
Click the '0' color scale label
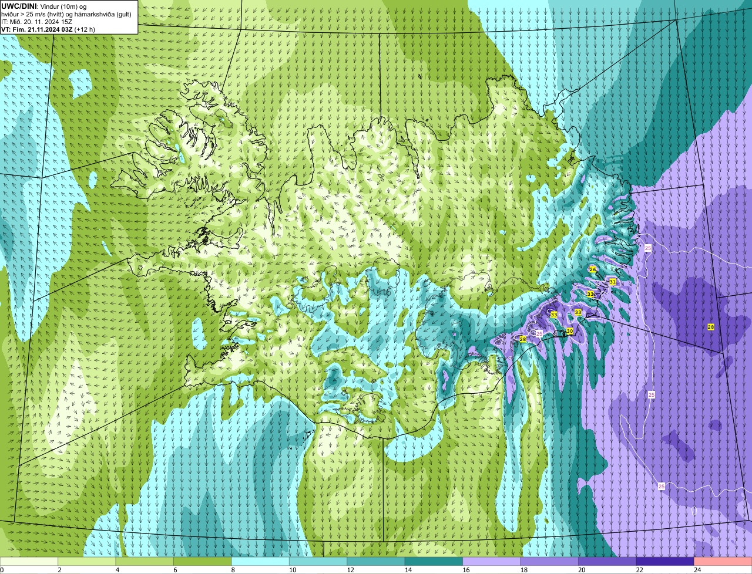point(2,569)
